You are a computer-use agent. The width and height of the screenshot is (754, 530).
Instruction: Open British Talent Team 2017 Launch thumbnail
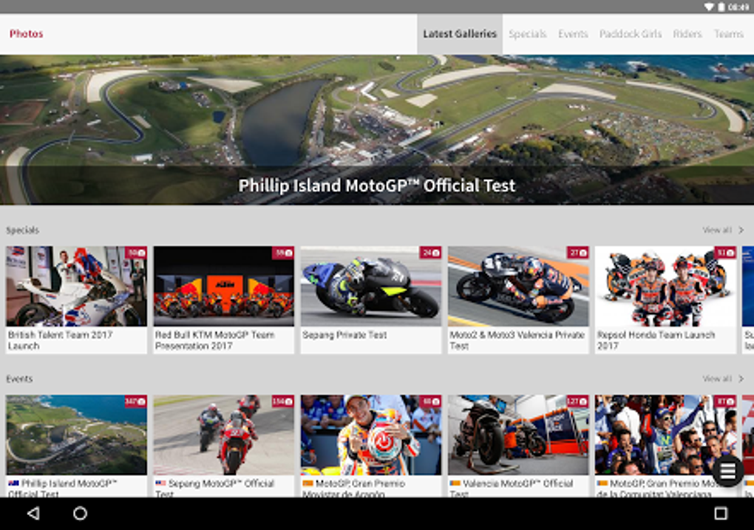pos(76,286)
